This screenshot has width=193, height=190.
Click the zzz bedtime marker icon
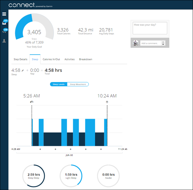(x=32, y=102)
